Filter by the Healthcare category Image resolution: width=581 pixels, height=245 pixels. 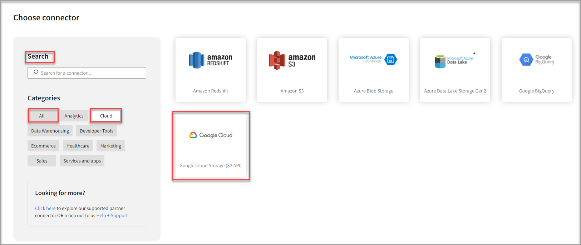[78, 146]
